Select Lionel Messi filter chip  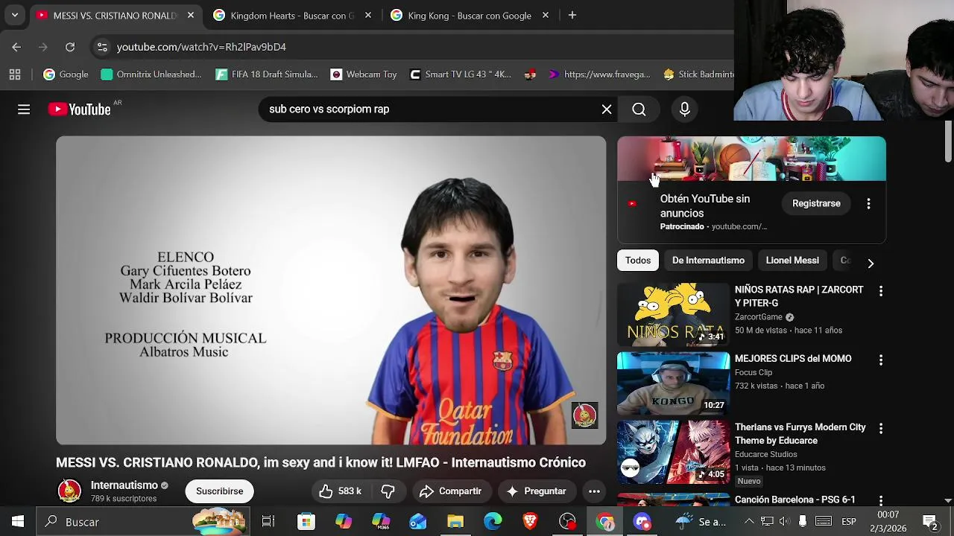(x=792, y=261)
